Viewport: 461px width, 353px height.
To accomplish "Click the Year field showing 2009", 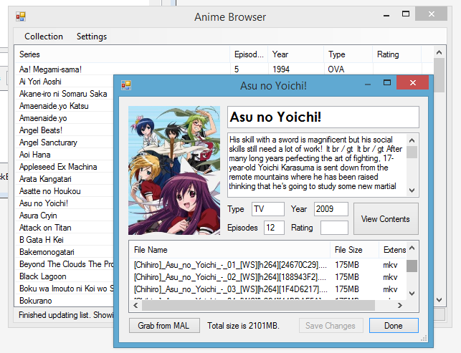I will pyautogui.click(x=331, y=209).
